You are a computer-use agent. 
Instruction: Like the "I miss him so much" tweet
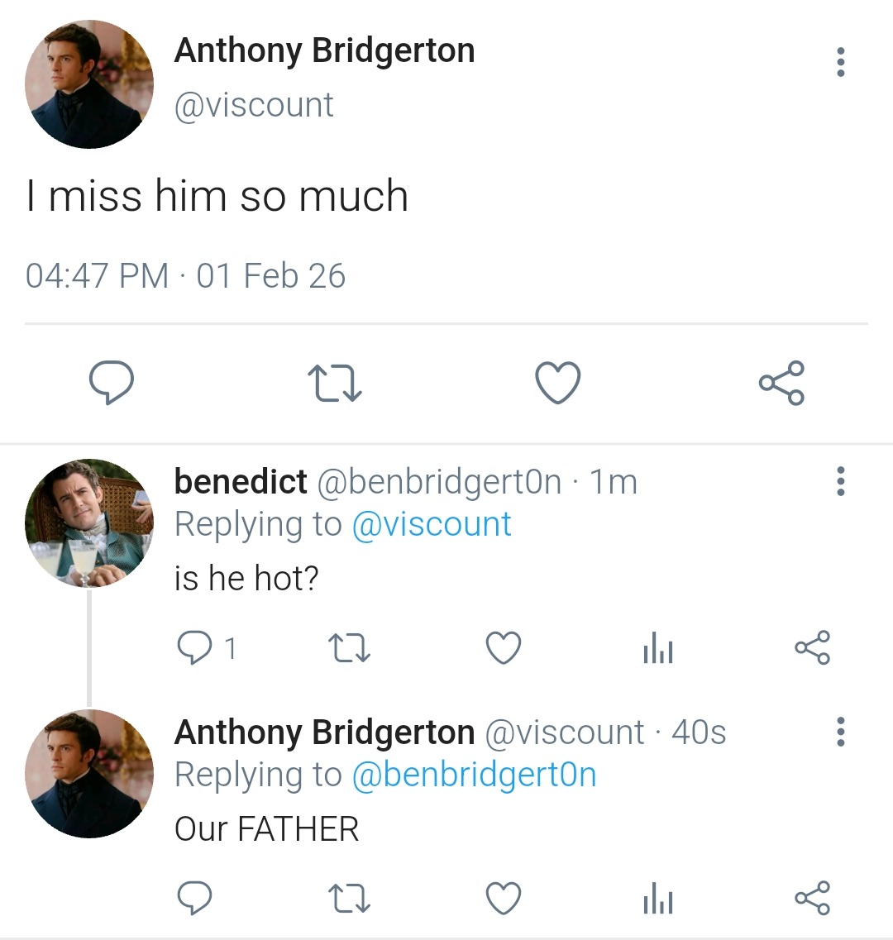[558, 384]
